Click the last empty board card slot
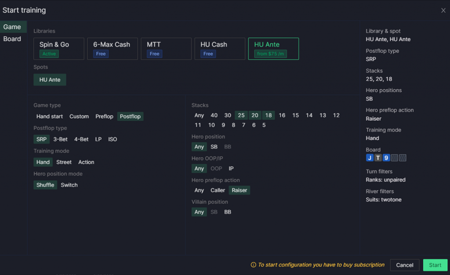 pyautogui.click(x=402, y=157)
